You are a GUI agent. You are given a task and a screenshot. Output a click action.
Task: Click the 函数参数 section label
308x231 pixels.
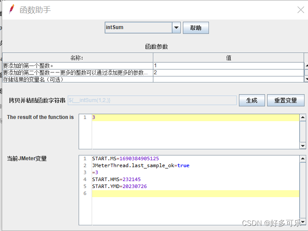coord(156,46)
